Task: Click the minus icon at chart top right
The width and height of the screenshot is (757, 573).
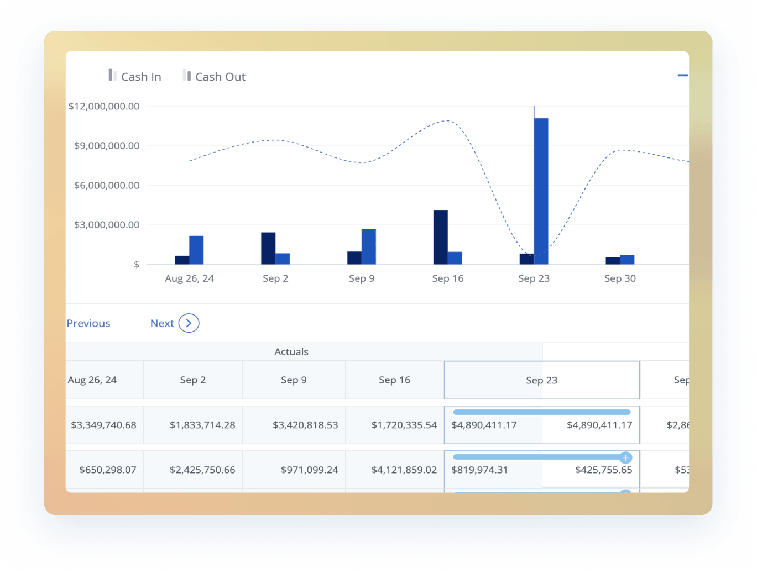Action: click(682, 75)
